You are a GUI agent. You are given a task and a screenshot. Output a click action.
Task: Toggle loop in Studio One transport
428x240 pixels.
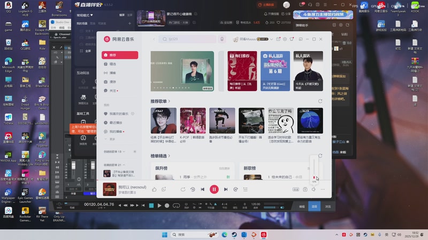177,206
